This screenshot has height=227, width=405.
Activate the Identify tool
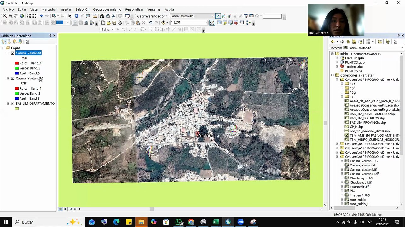pos(77,16)
